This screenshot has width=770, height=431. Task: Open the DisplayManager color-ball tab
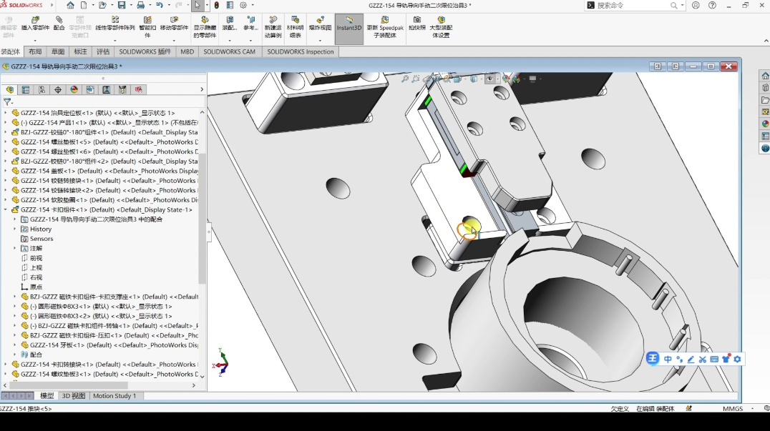[x=74, y=90]
